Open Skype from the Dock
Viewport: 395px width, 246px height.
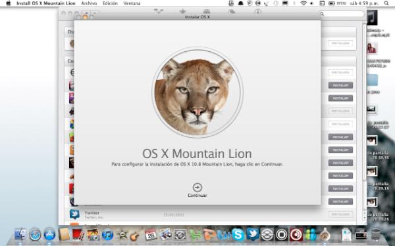click(238, 234)
